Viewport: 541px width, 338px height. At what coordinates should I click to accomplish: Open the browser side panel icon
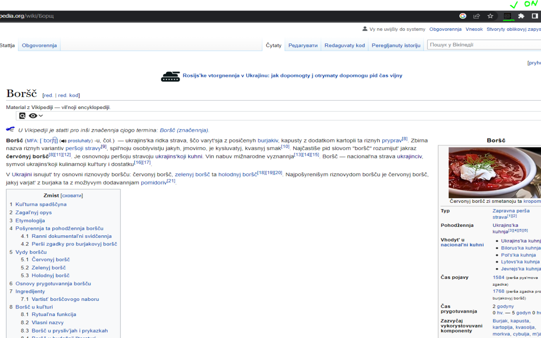click(535, 16)
